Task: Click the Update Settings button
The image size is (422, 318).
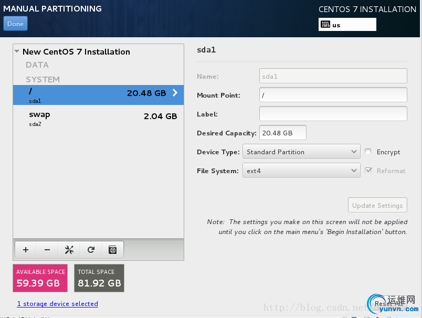Action: click(x=377, y=205)
